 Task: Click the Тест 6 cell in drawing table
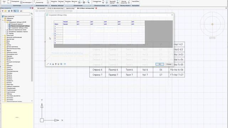[129, 70]
